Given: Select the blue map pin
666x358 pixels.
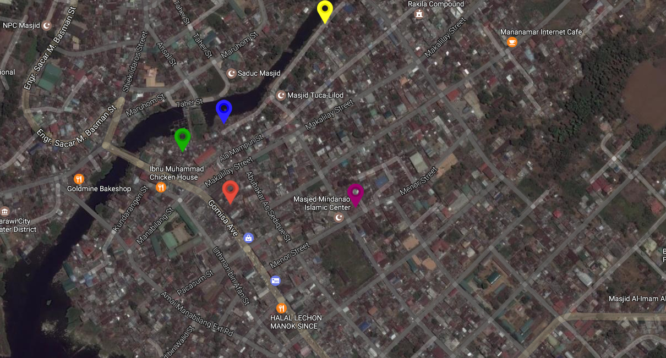Looking at the screenshot, I should tap(223, 109).
